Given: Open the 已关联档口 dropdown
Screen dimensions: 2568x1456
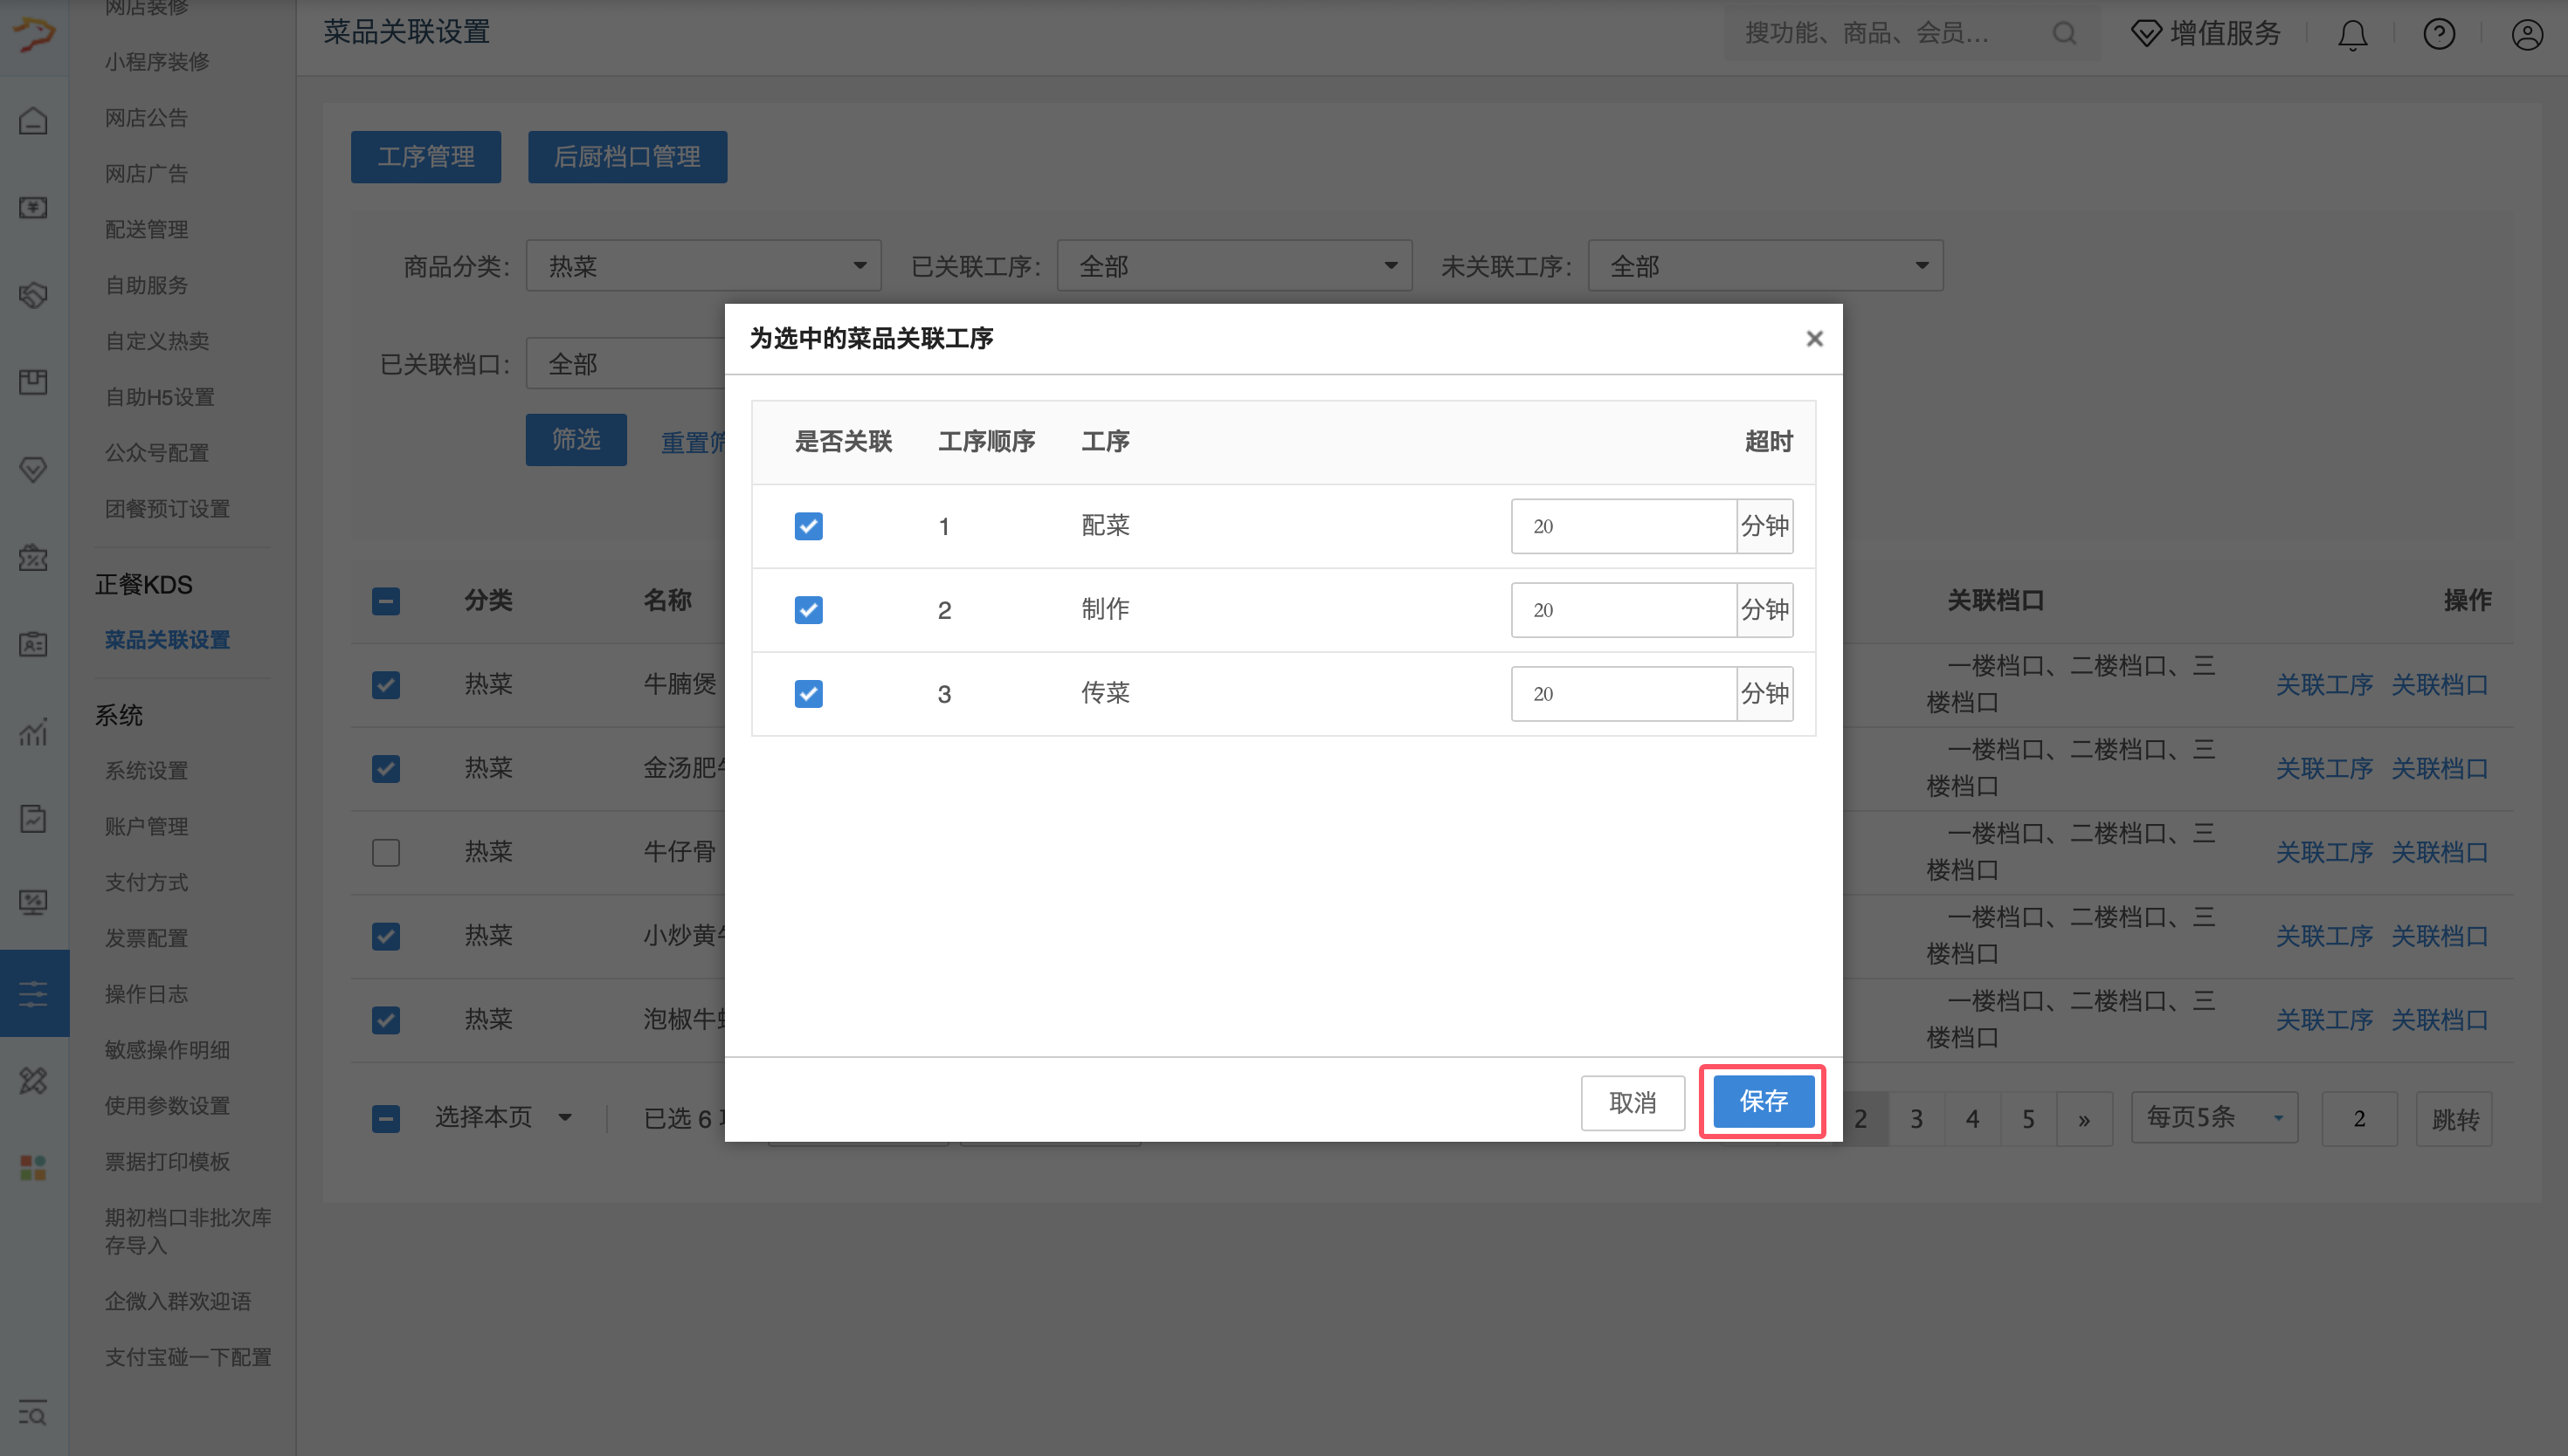Looking at the screenshot, I should coord(626,364).
